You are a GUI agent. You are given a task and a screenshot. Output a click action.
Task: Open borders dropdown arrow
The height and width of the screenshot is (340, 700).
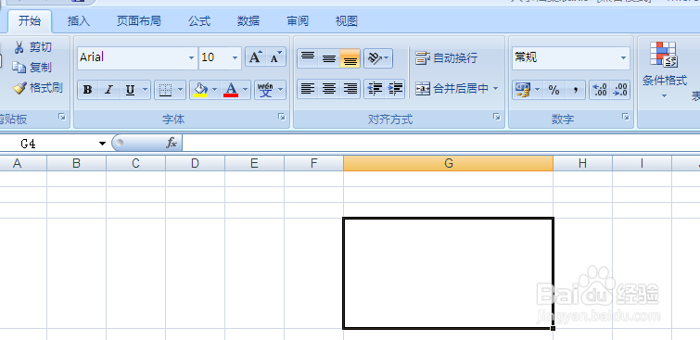click(x=181, y=90)
